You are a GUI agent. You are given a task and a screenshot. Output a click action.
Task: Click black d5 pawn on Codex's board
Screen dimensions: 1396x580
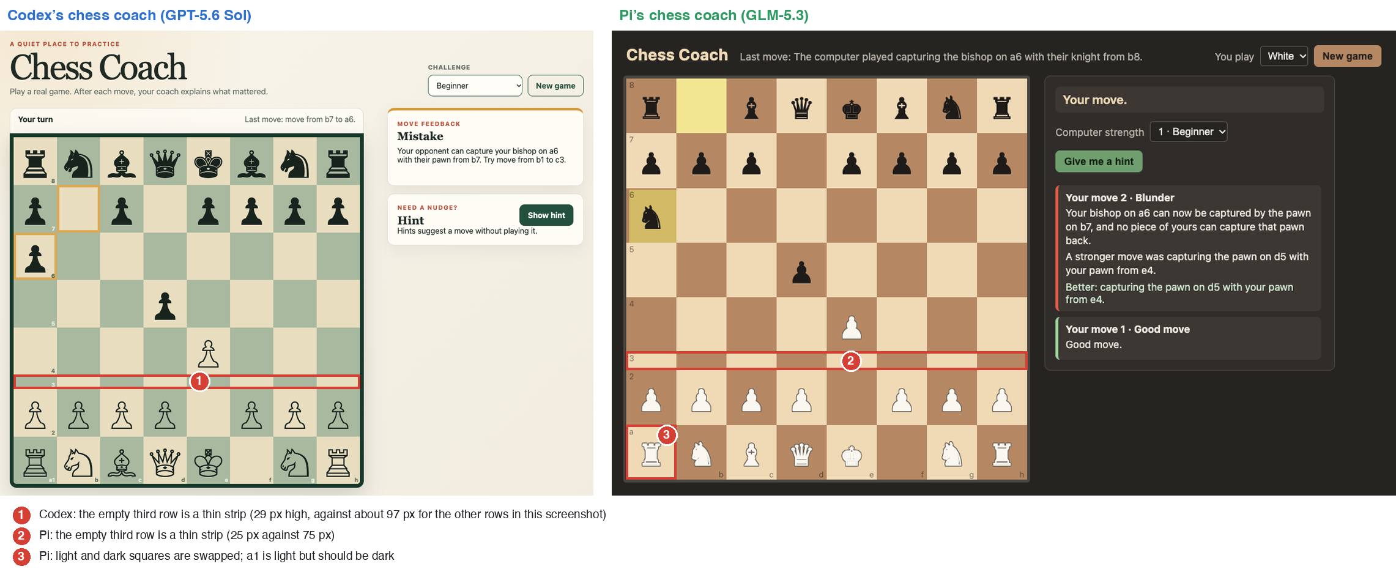165,306
